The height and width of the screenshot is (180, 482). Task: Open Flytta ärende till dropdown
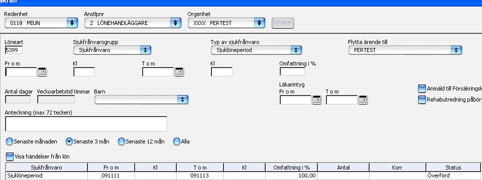point(405,50)
